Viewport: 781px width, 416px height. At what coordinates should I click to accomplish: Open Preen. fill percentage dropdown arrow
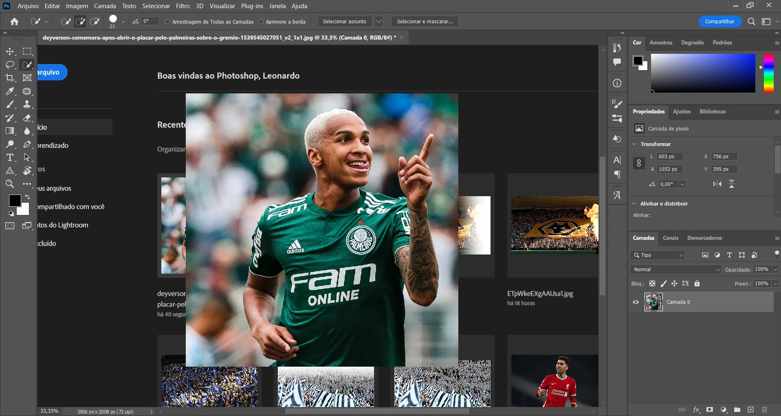[775, 284]
